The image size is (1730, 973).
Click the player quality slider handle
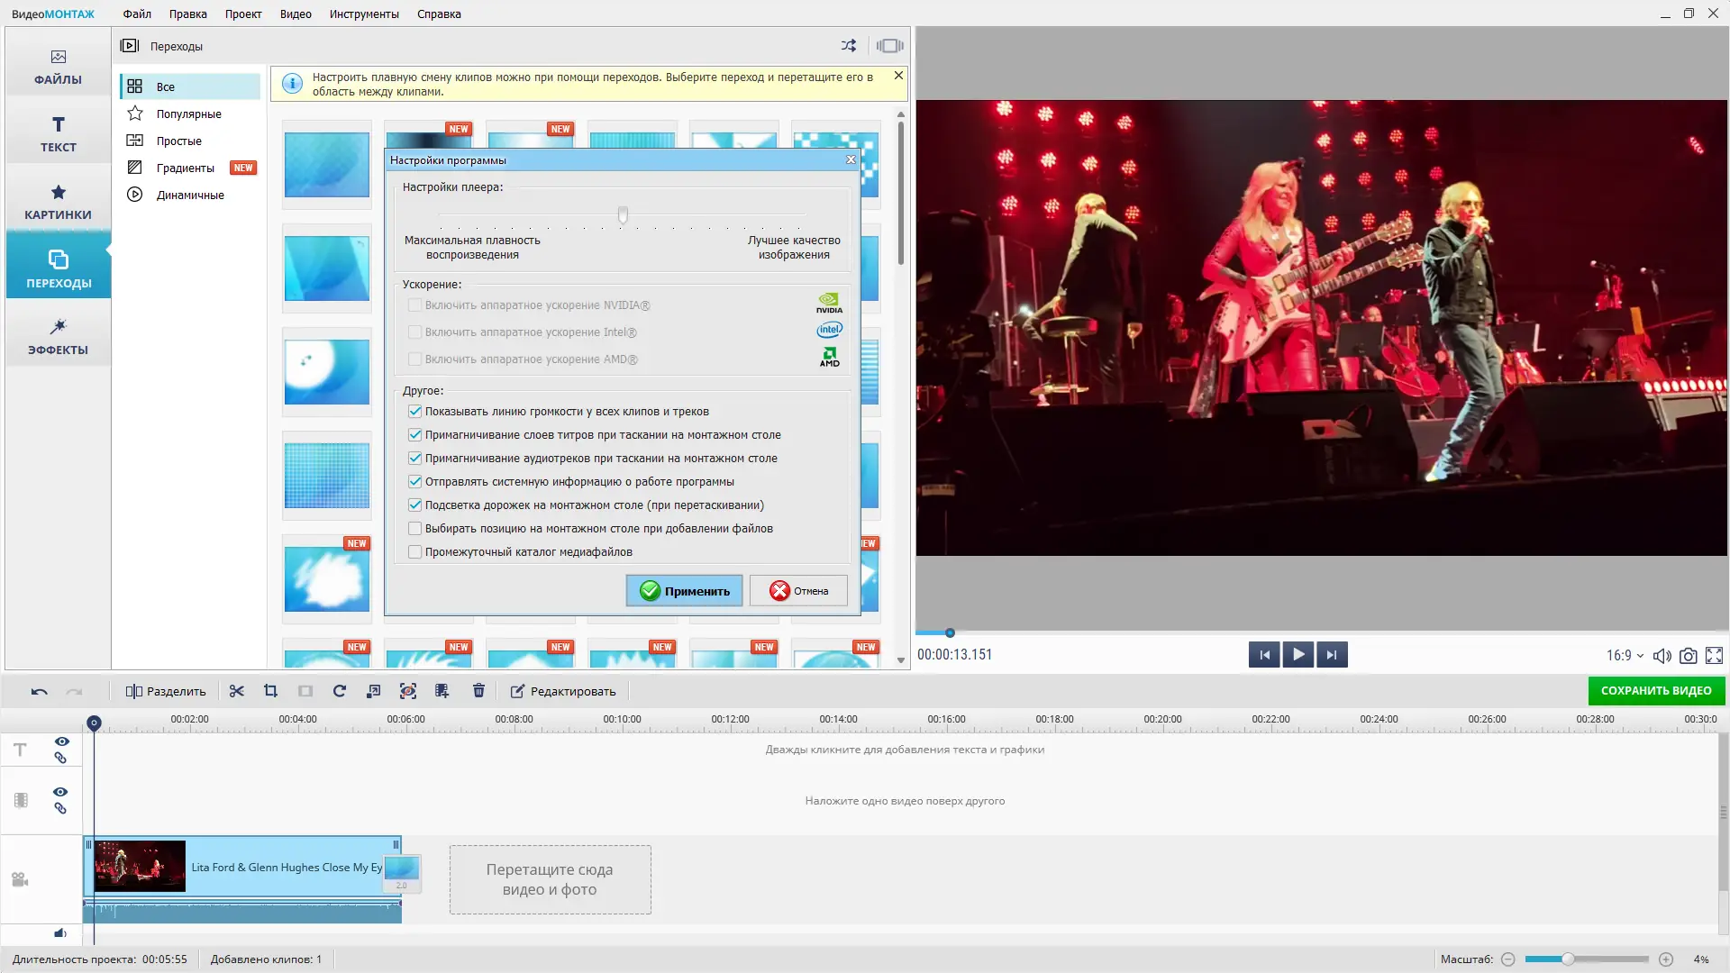coord(623,214)
